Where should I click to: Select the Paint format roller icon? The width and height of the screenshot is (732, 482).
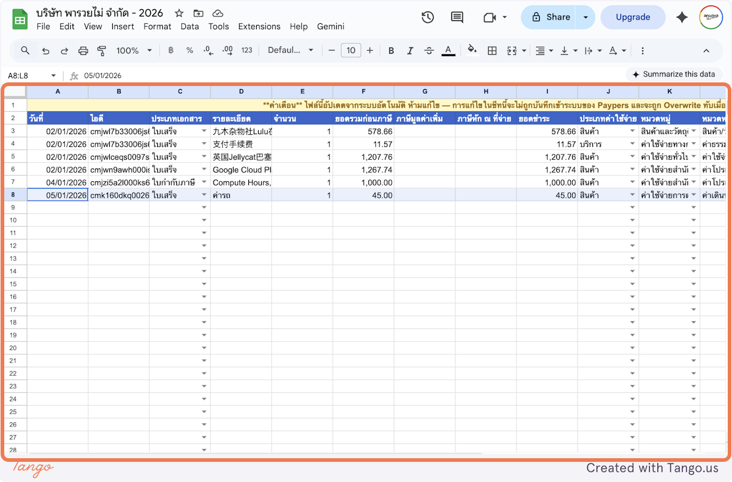pos(102,51)
